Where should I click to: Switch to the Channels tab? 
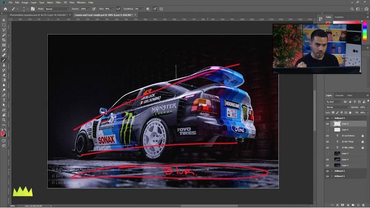339,95
